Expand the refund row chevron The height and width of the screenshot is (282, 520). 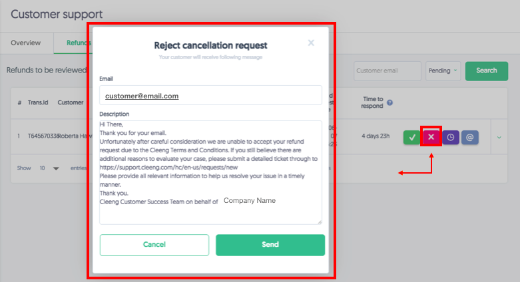point(499,137)
